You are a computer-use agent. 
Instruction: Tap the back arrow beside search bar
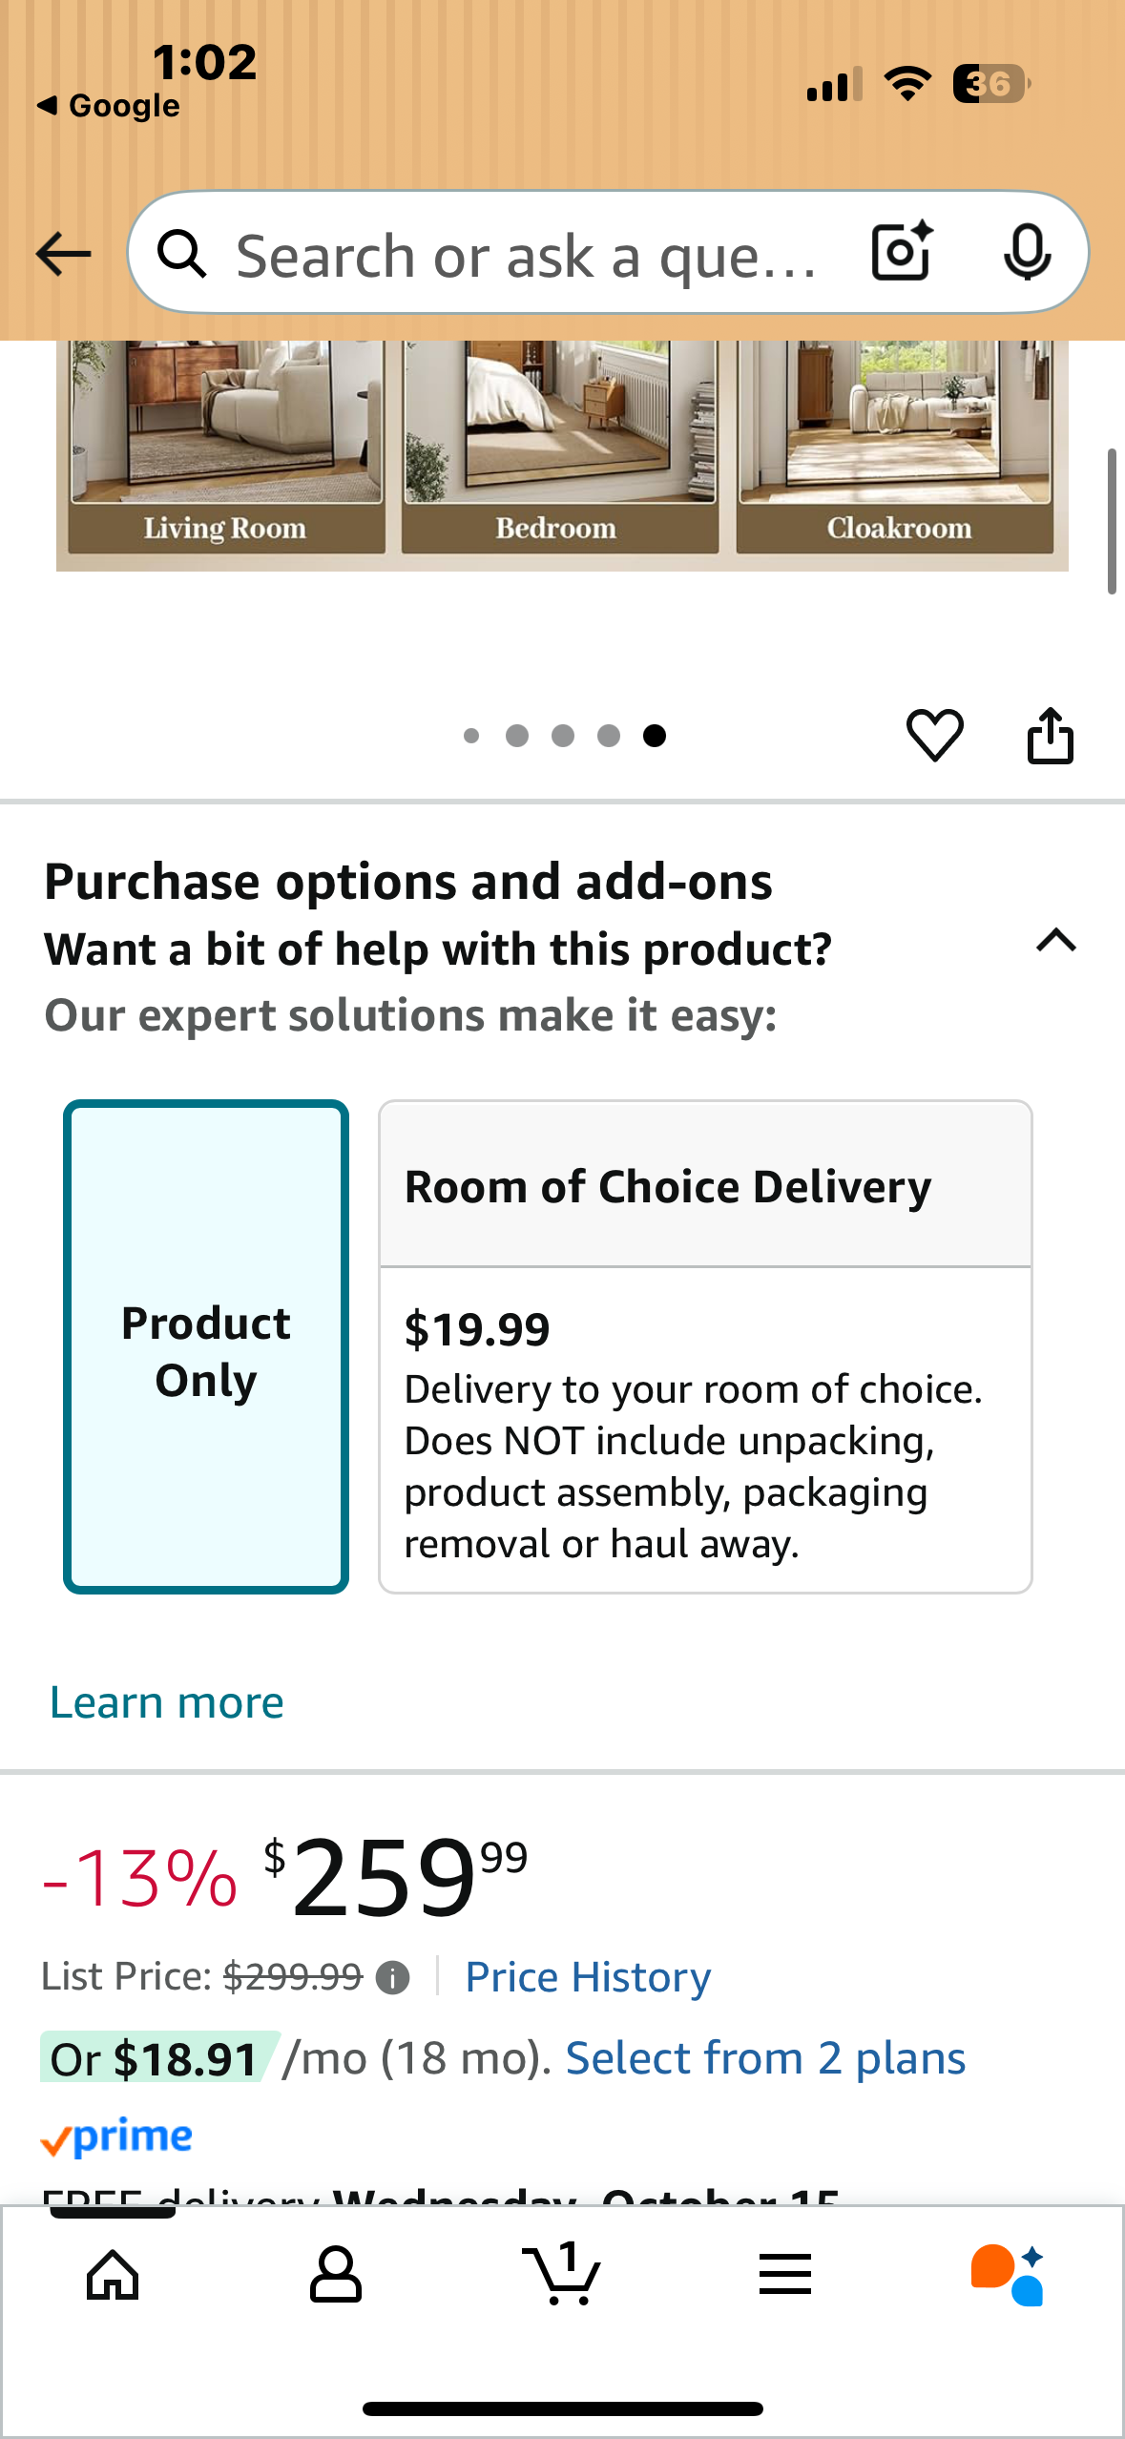pos(63,255)
